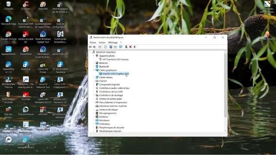The width and height of the screenshot is (276, 155).
Task: Select the Ordinateur row
Action: pyautogui.click(x=103, y=124)
